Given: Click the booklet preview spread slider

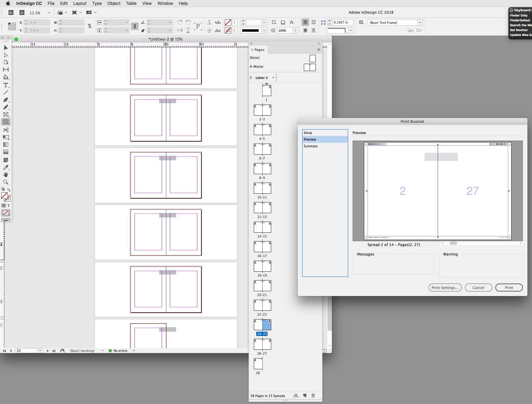Looking at the screenshot, I should pyautogui.click(x=454, y=243).
